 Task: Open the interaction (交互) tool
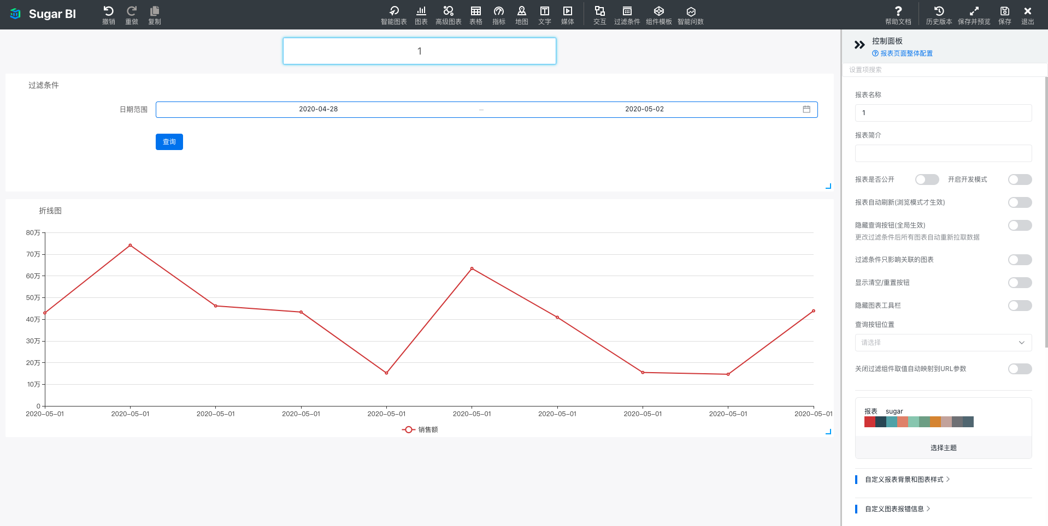[x=600, y=15]
